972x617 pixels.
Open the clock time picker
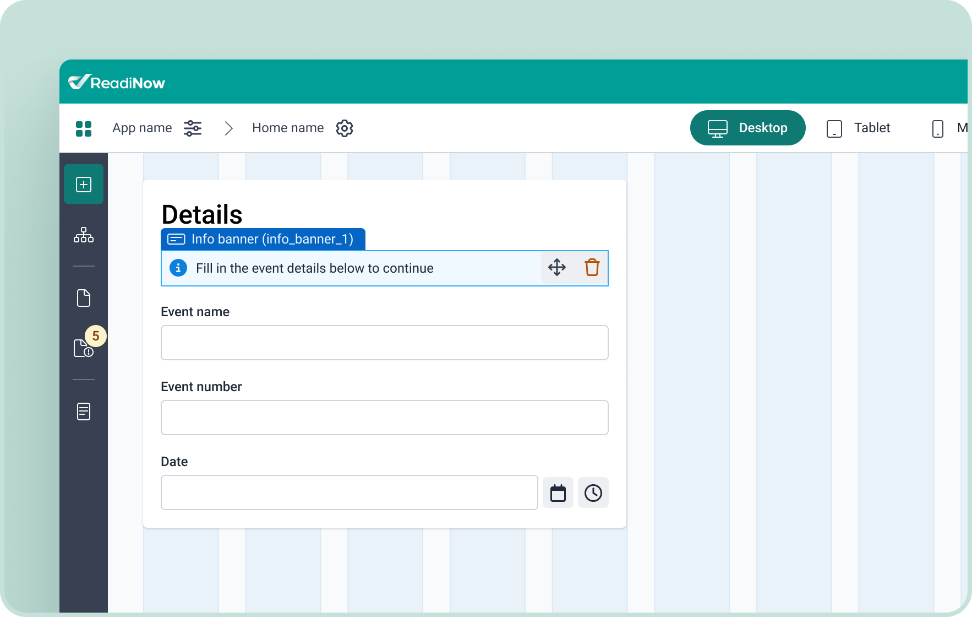click(593, 493)
